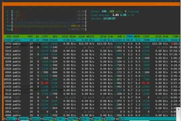
Task: Sort by the MEM% column header
Action: coord(137,37)
